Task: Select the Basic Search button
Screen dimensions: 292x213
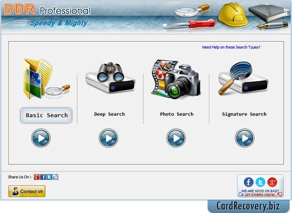Action: (x=46, y=115)
